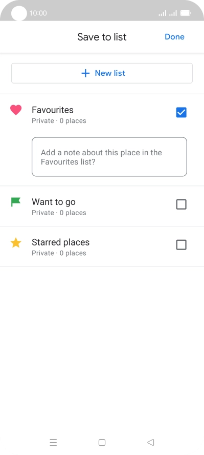The width and height of the screenshot is (204, 455).
Task: Tap the battery icon in status bar
Action: pos(185,13)
